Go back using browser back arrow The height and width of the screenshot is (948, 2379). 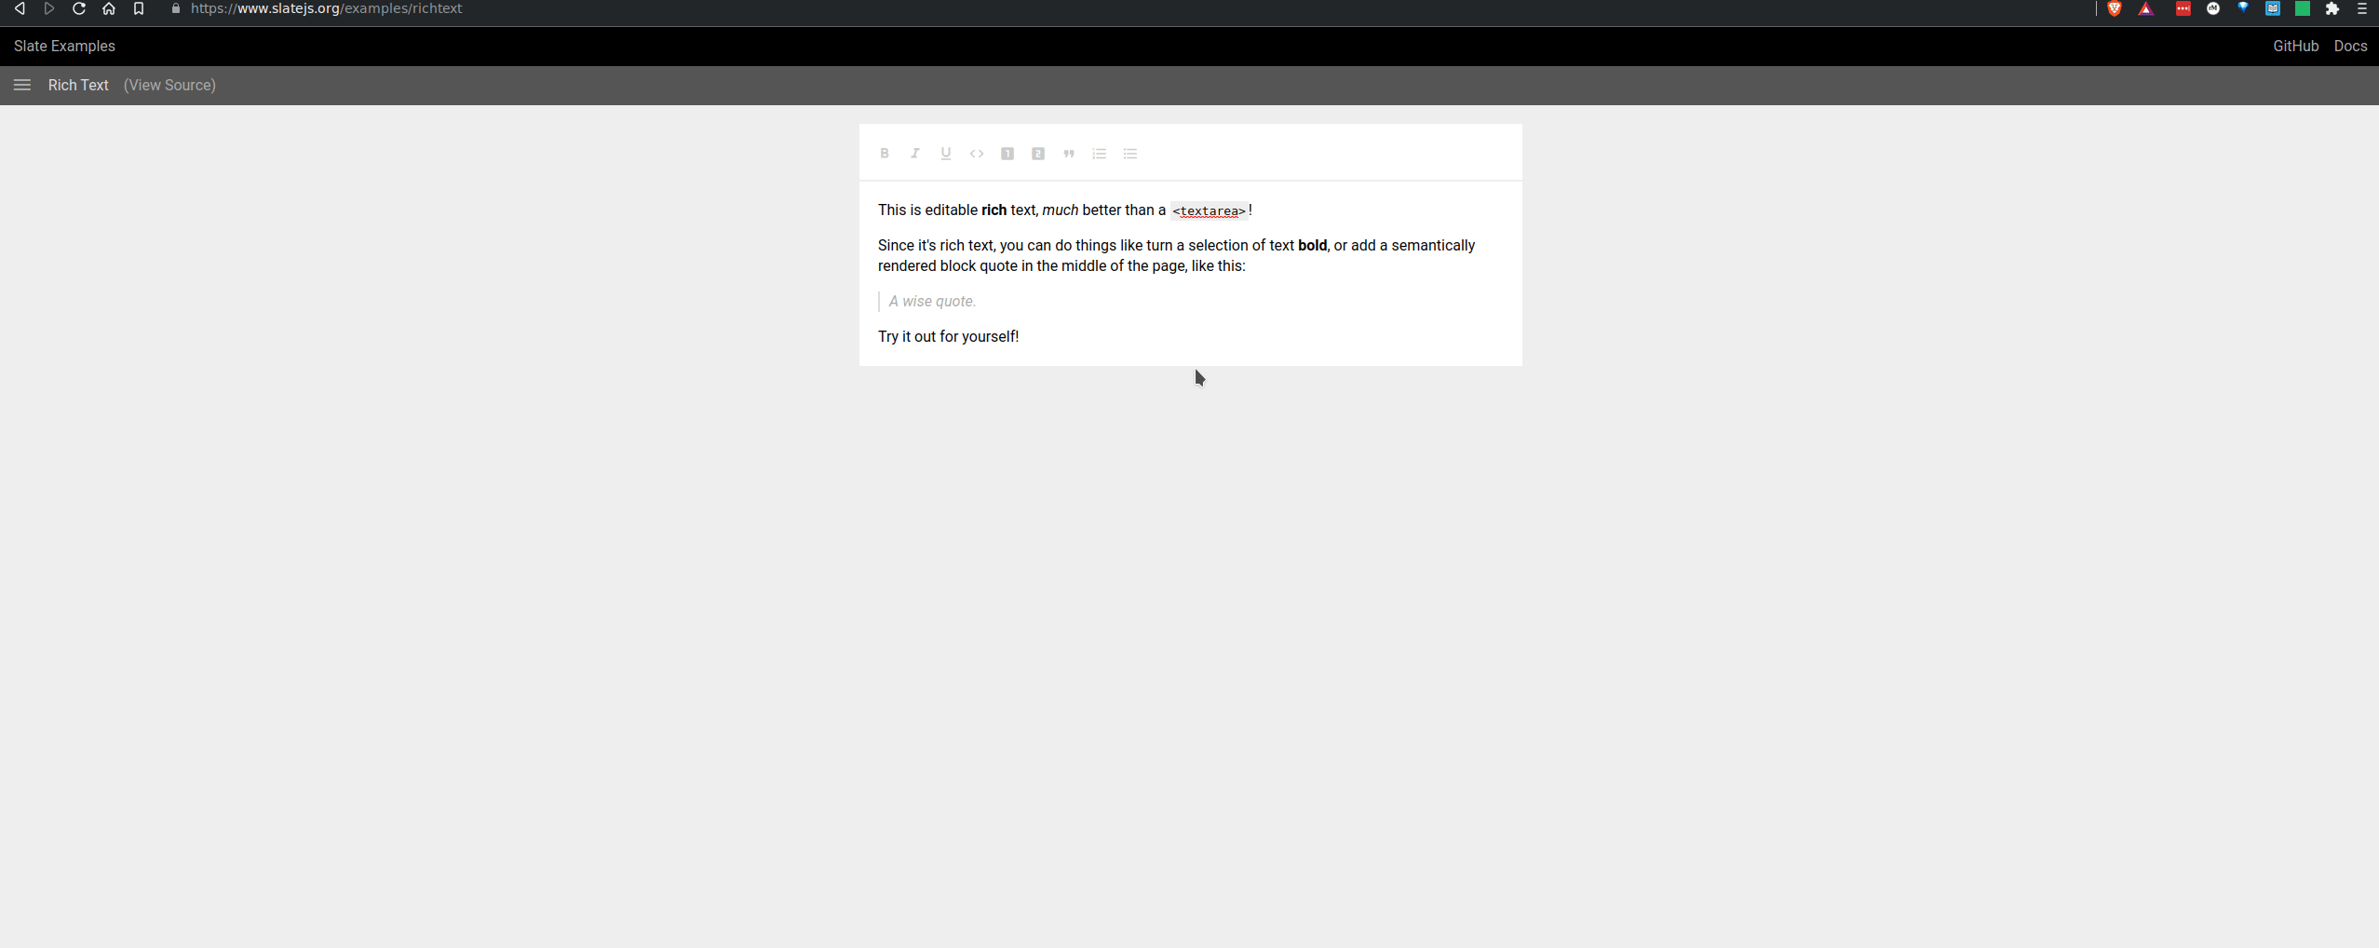click(x=20, y=8)
